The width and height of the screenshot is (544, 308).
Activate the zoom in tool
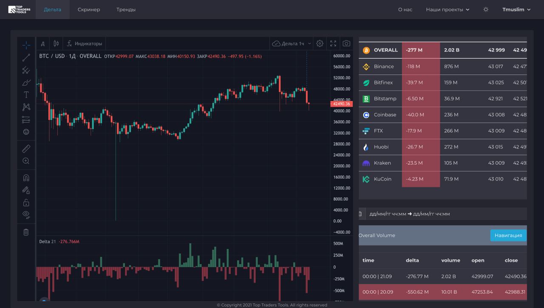pyautogui.click(x=26, y=161)
